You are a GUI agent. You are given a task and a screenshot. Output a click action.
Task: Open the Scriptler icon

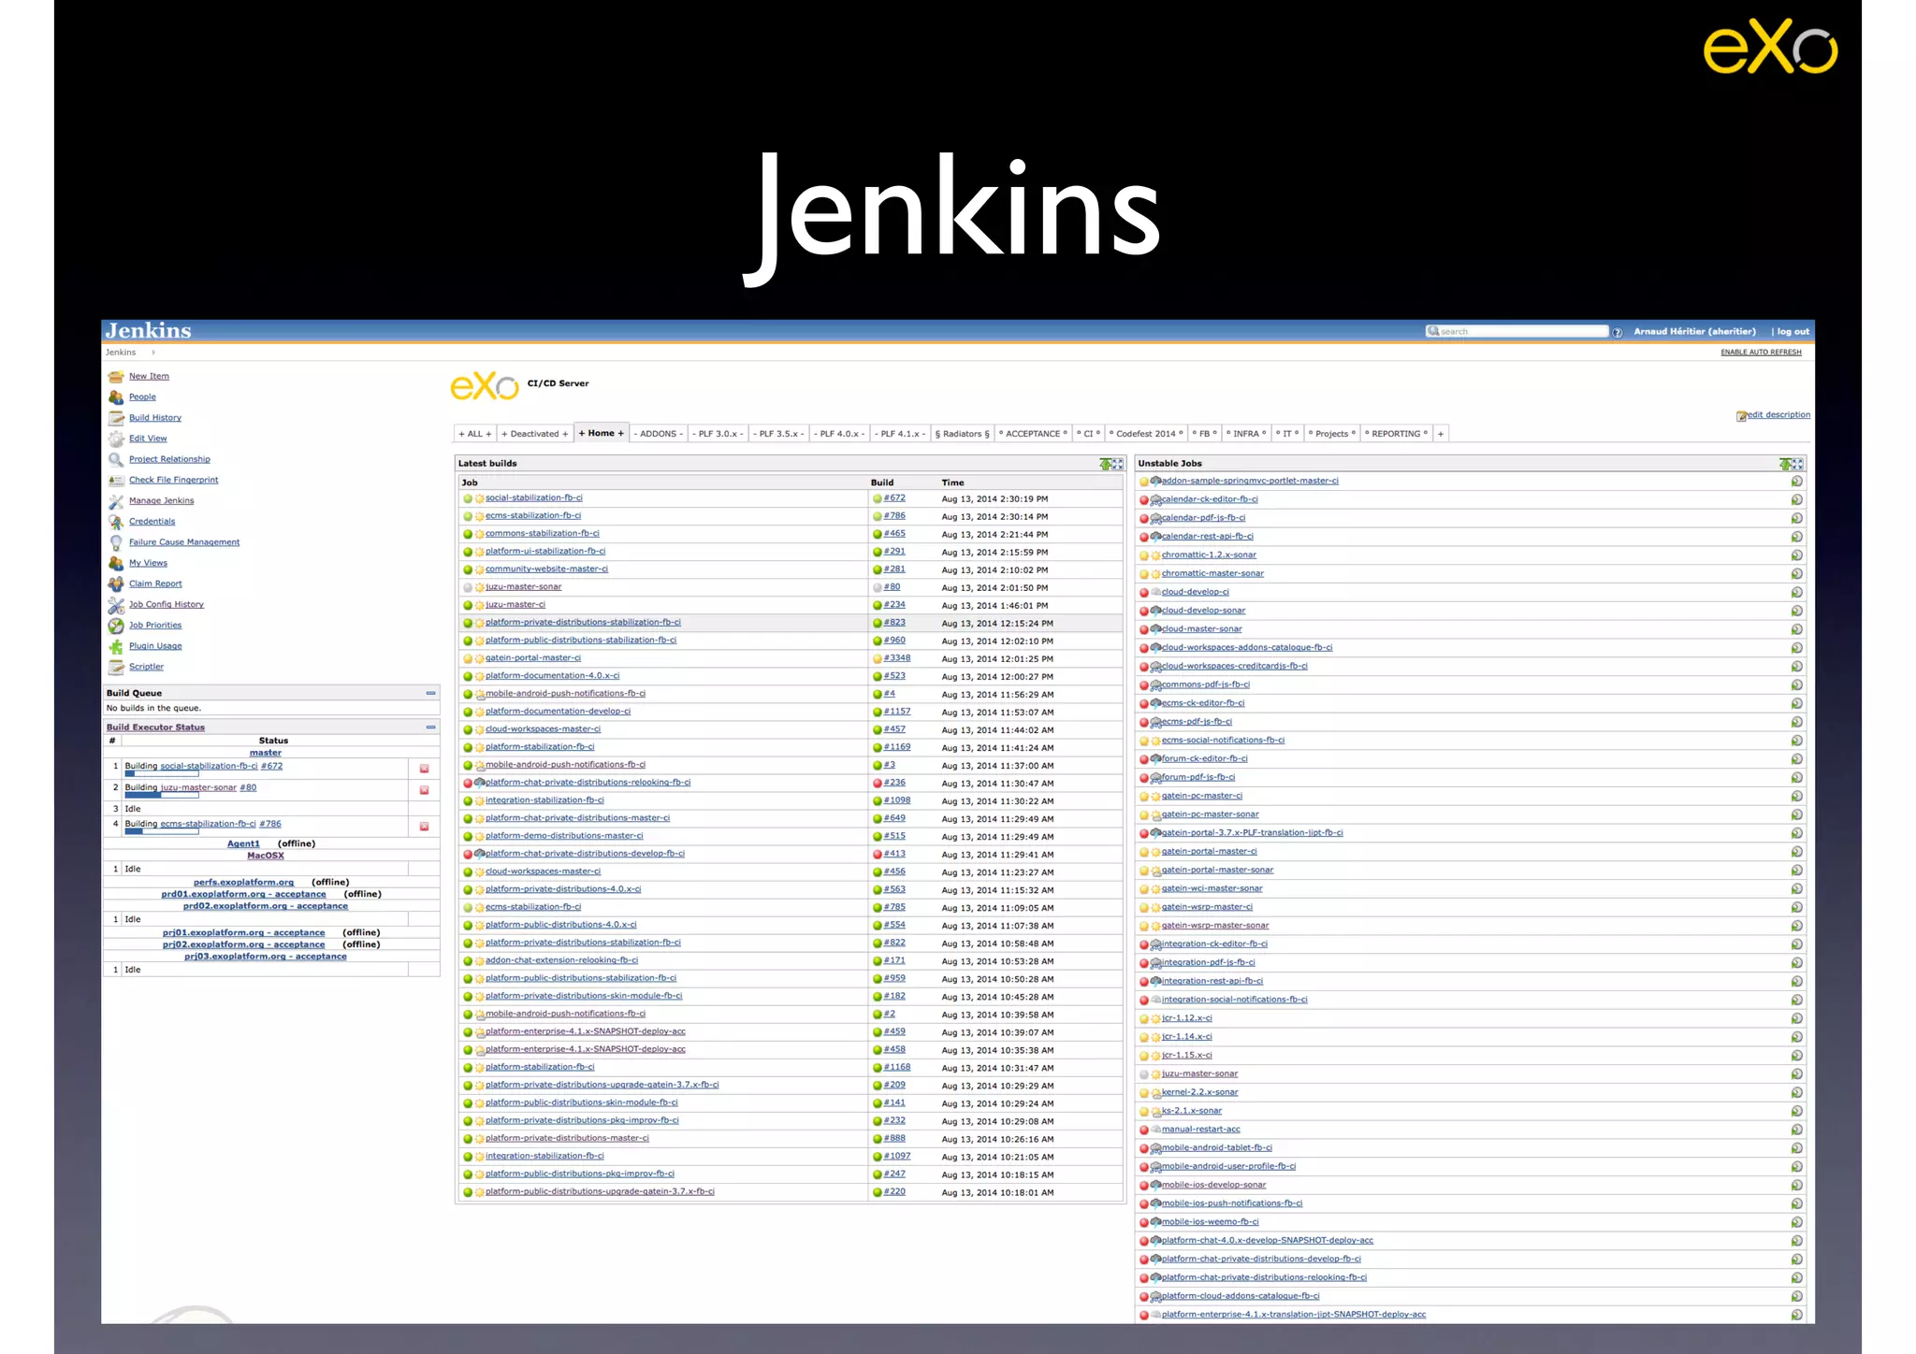[x=116, y=667]
